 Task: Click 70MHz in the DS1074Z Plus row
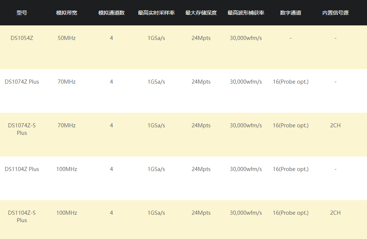tap(67, 82)
